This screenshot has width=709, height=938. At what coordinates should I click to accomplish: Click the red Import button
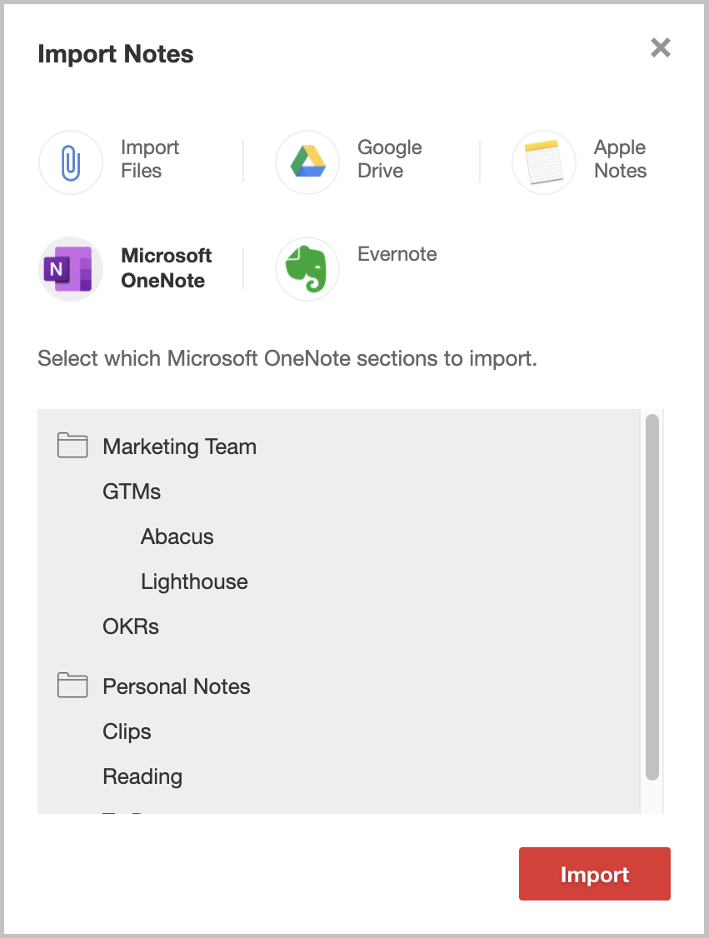tap(595, 873)
